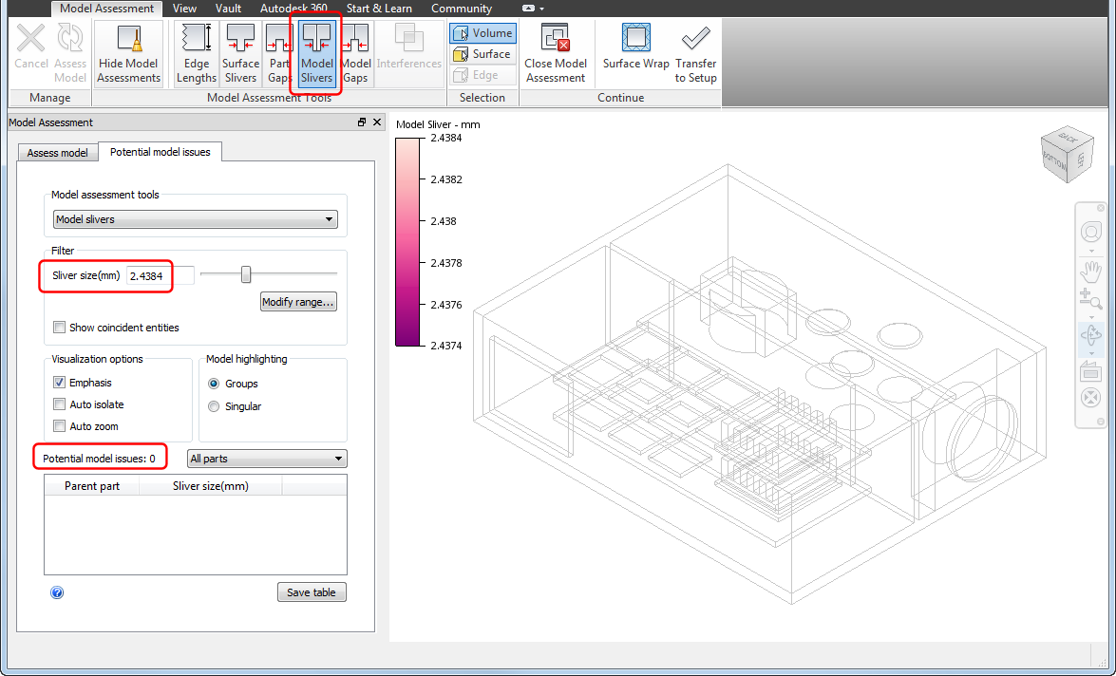This screenshot has width=1116, height=676.
Task: Open navigation bar customize menu button
Action: click(1101, 422)
